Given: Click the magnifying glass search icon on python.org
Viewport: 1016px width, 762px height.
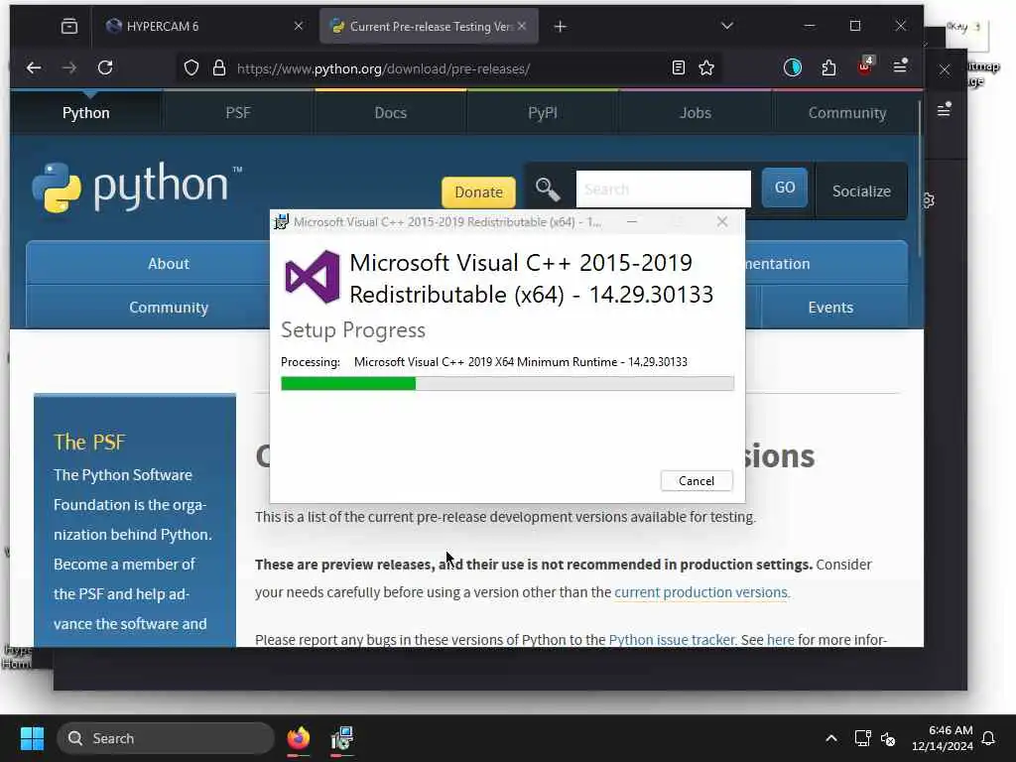Looking at the screenshot, I should point(548,190).
